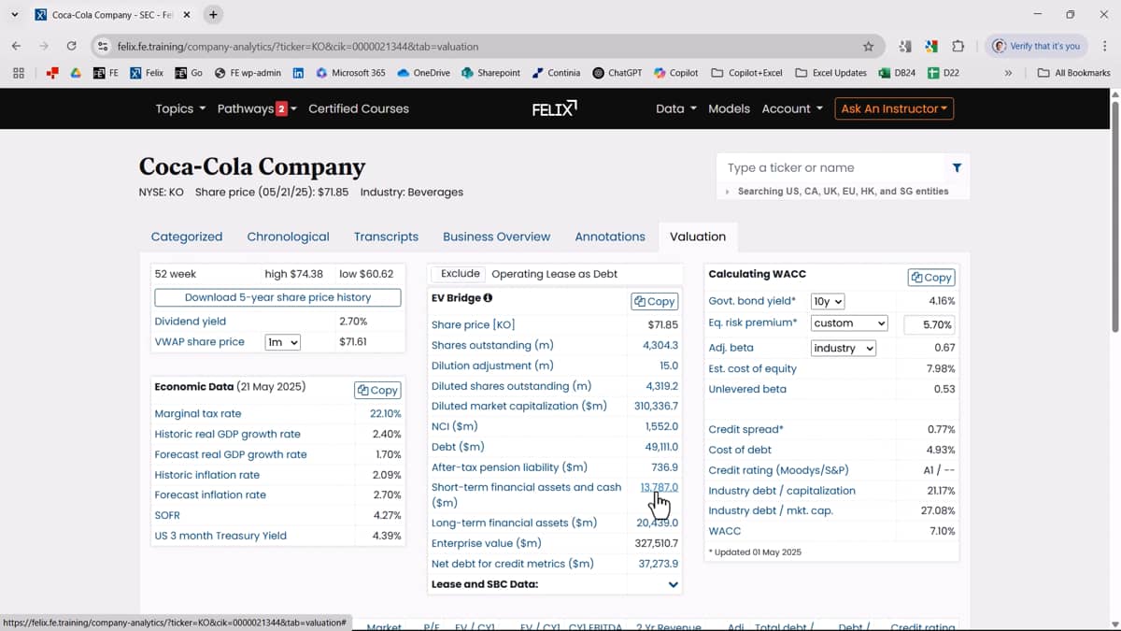Click Download 5-year share price history

(x=277, y=297)
